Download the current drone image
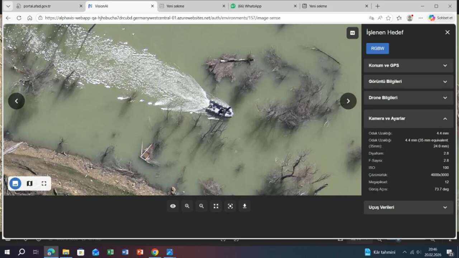459x258 pixels. (245, 206)
